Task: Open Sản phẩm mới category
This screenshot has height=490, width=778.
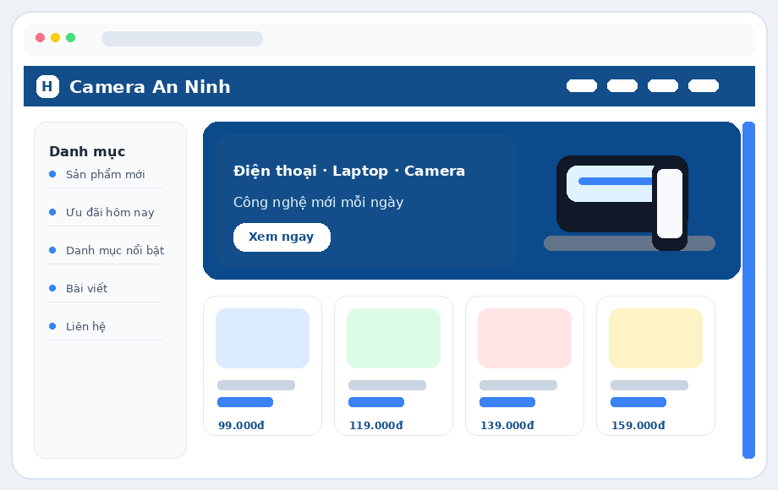Action: (105, 174)
